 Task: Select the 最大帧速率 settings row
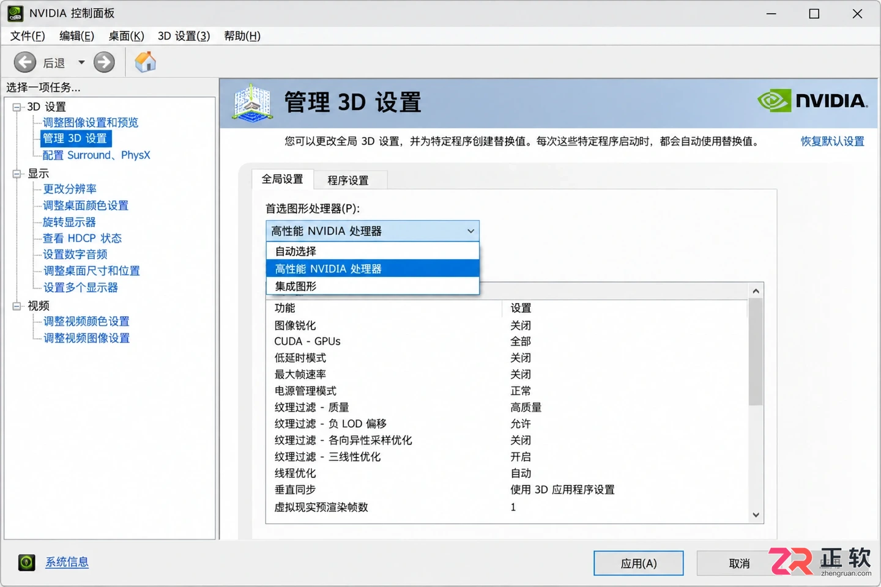pyautogui.click(x=507, y=374)
